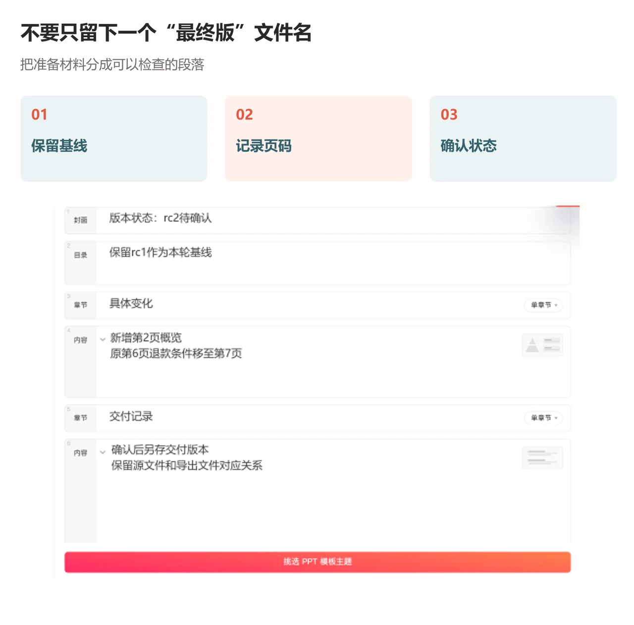
Task: Click the heading 不要只留下一个“最终版”文件名
Action: coord(166,33)
